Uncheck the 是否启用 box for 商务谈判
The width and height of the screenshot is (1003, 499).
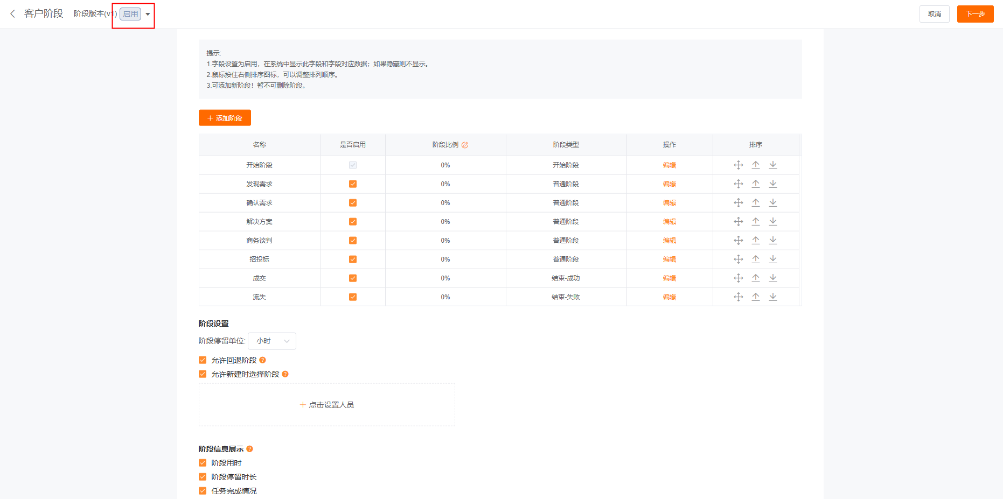coord(353,241)
